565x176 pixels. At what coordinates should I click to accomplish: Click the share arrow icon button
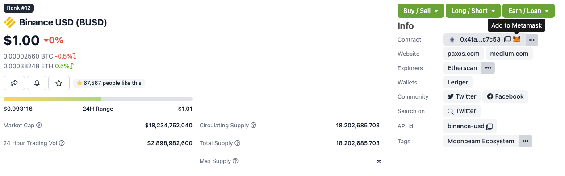point(14,83)
